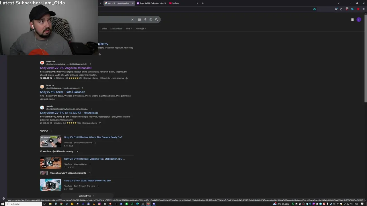
Task: Start voice search with microphone icon
Action: pyautogui.click(x=145, y=19)
